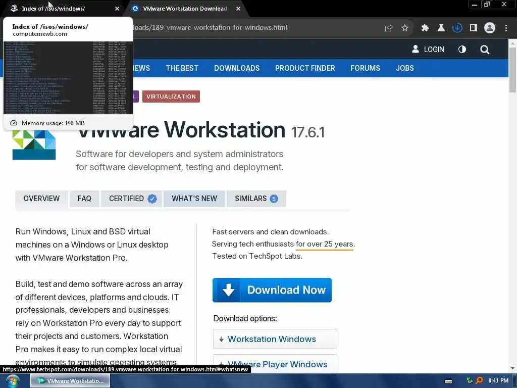The width and height of the screenshot is (517, 388).
Task: Click the 'for over 25 years' link
Action: click(325, 244)
